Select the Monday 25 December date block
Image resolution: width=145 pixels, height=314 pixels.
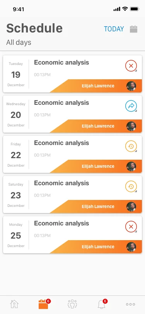tap(16, 235)
